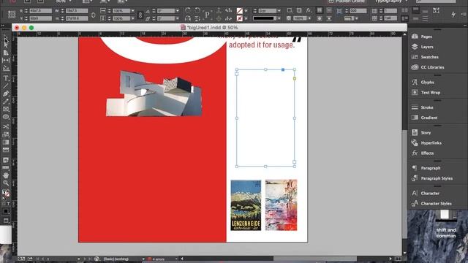Select the Rectangle Frame tool
The height and width of the screenshot is (263, 468).
tap(6, 109)
